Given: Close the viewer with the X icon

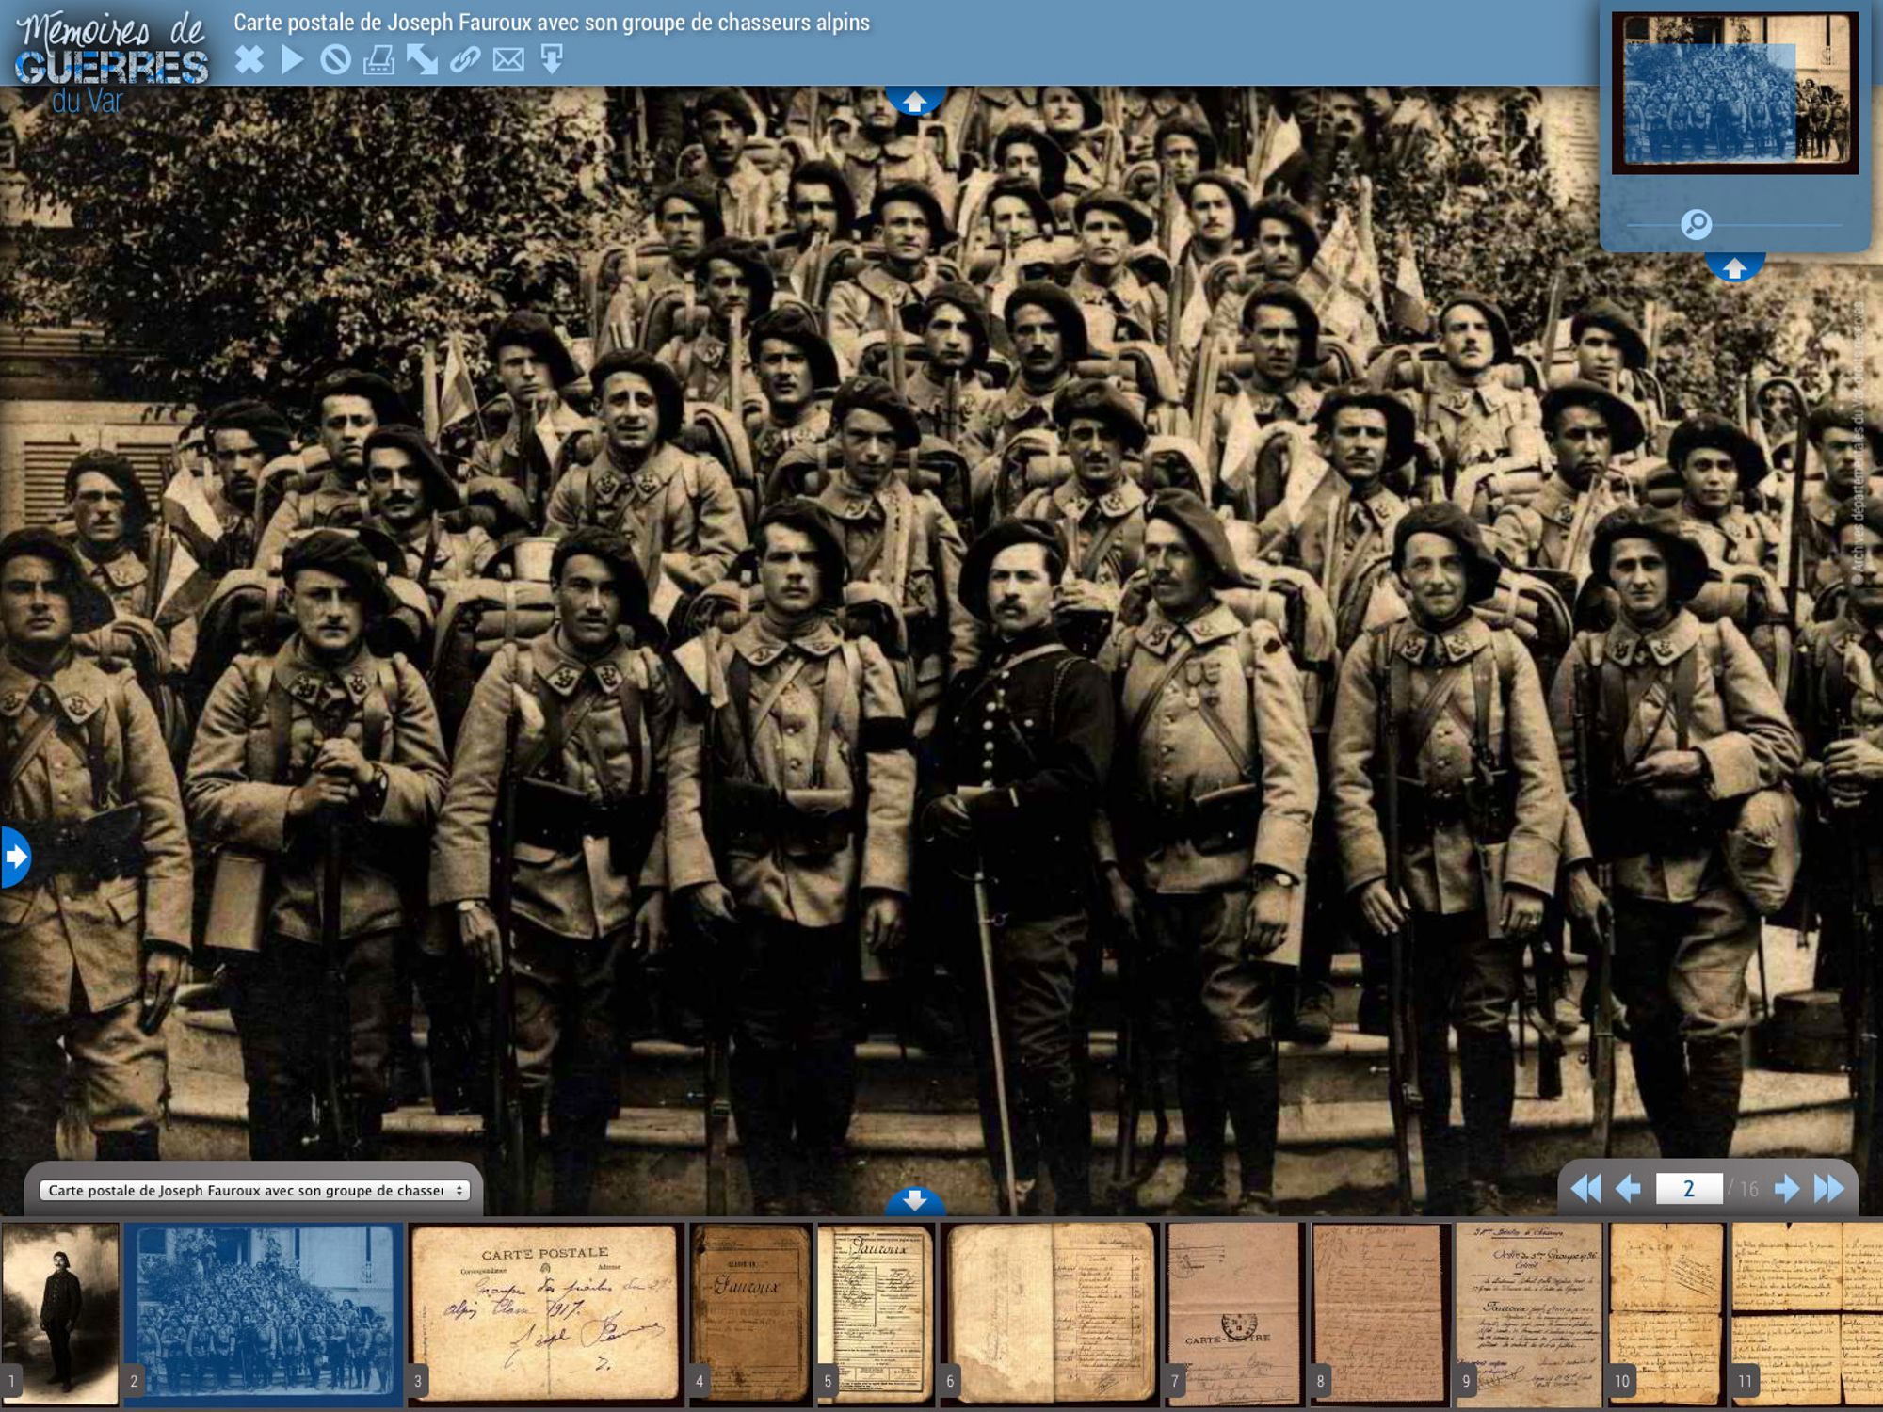Looking at the screenshot, I should 249,60.
